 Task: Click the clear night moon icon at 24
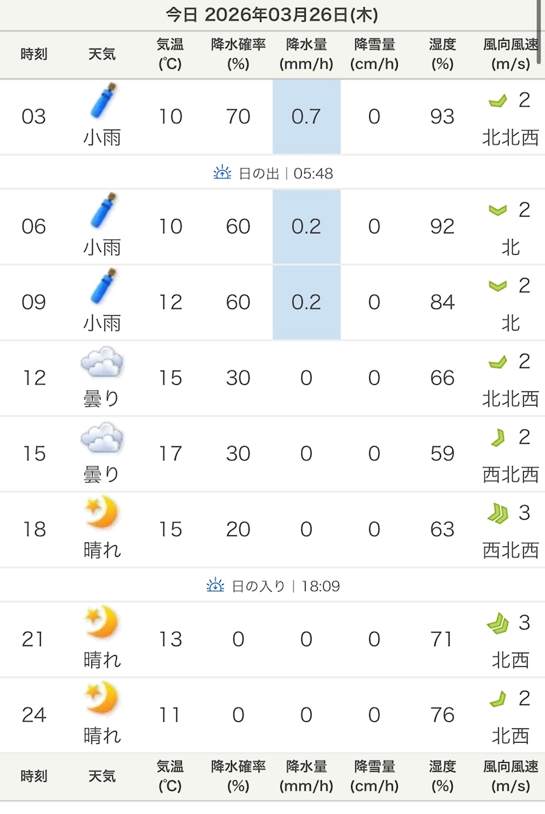[102, 699]
